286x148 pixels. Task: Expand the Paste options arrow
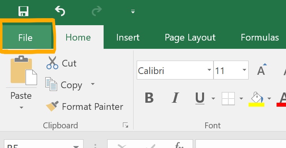point(21,107)
